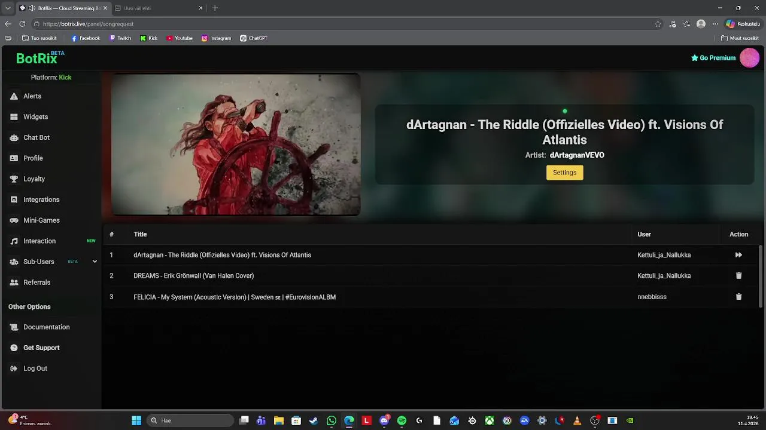766x430 pixels.
Task: Open the Youtube bookmark
Action: pyautogui.click(x=180, y=38)
